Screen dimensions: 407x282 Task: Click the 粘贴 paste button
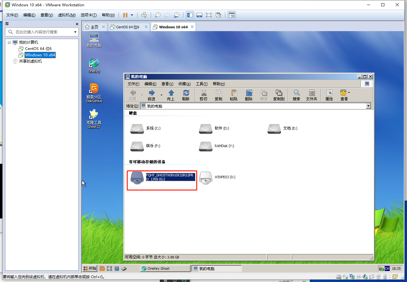pyautogui.click(x=234, y=95)
